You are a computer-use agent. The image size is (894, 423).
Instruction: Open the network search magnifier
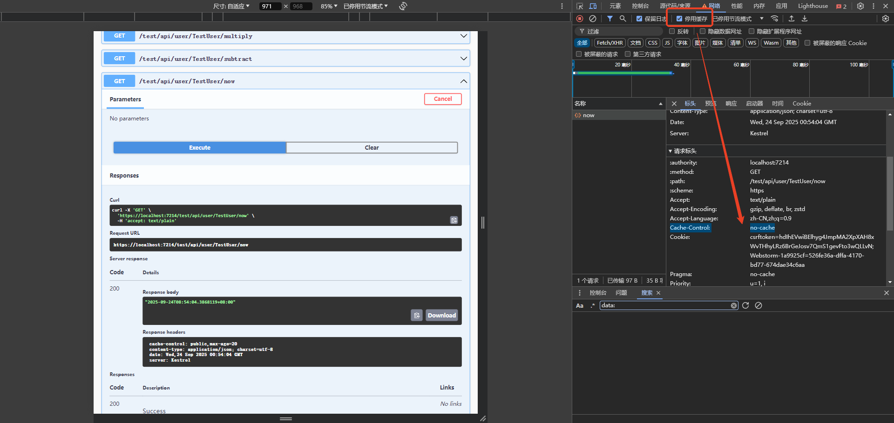[x=623, y=19]
